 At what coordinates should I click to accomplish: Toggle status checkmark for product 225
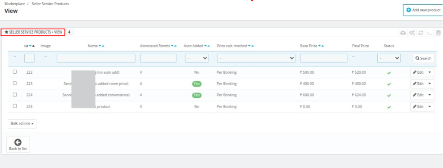[389, 107]
